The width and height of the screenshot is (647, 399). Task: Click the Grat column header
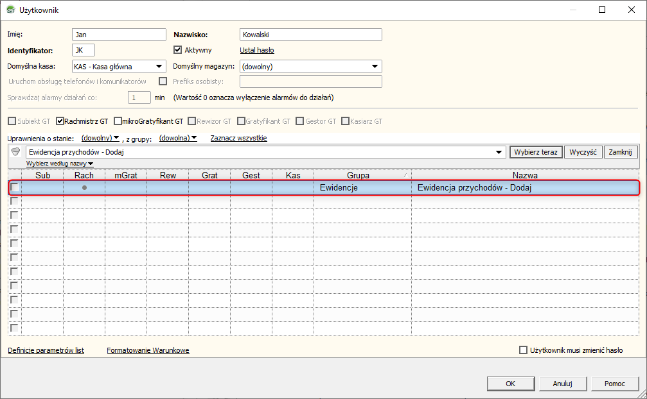209,175
